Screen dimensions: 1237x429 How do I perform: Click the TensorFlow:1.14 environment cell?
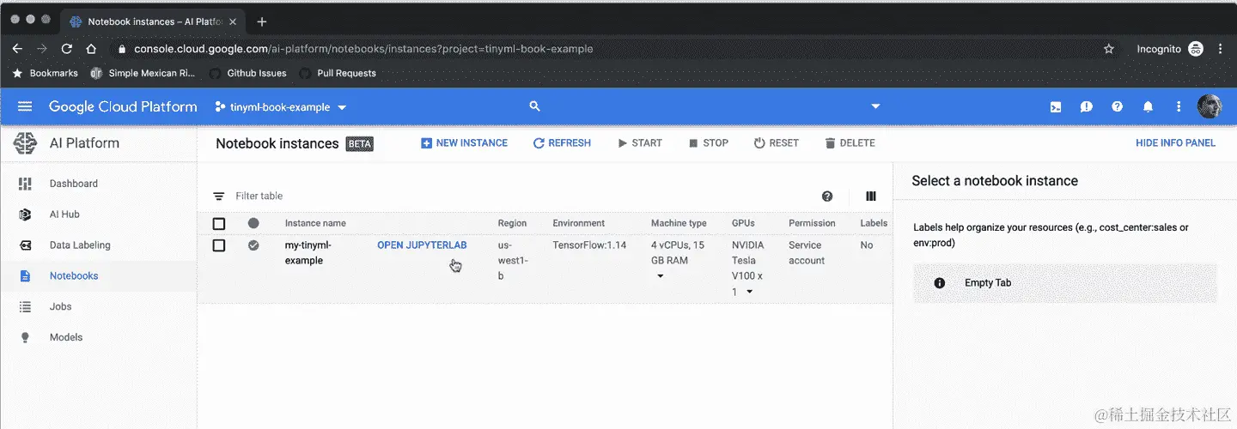(x=589, y=245)
